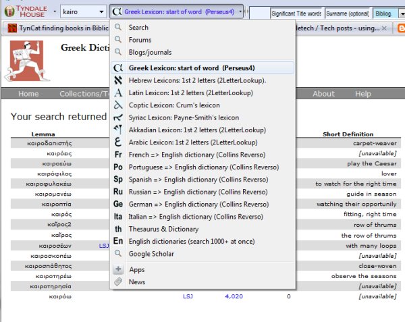Screen dimensions: 405x322
Task: Open the News menu entry
Action: point(202,281)
